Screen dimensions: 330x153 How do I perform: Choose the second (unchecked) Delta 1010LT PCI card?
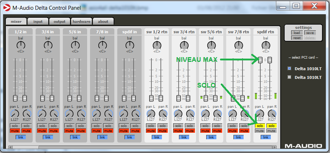(x=289, y=77)
